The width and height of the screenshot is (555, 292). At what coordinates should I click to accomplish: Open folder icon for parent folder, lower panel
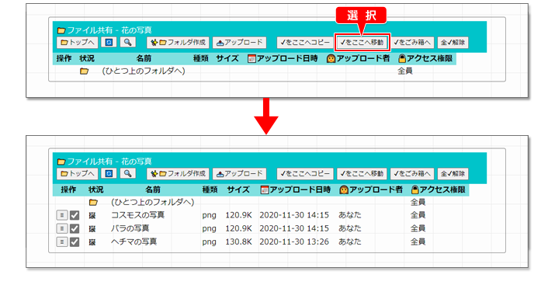point(93,203)
